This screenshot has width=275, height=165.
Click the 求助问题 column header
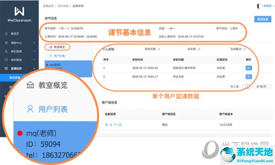click(x=178, y=60)
